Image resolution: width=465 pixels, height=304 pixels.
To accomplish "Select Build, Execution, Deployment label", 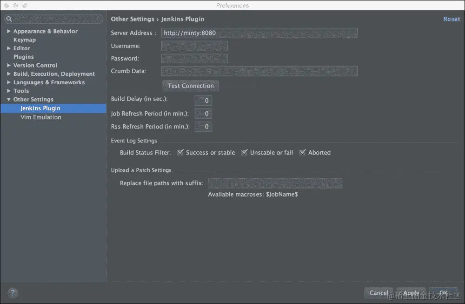I will point(54,74).
